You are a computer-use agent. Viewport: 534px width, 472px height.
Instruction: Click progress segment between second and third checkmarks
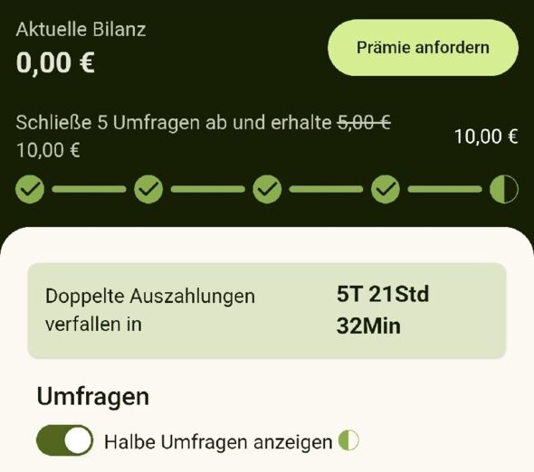coord(208,189)
